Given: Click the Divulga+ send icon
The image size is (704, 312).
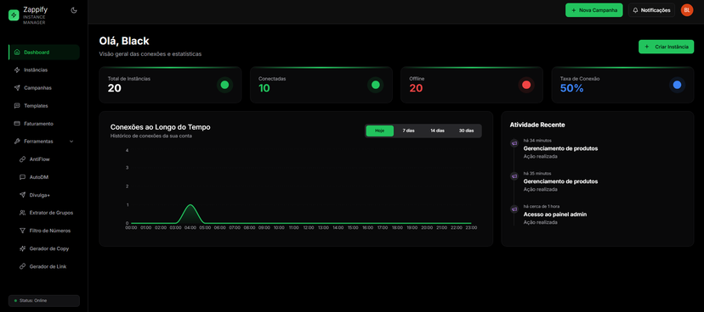Looking at the screenshot, I should (x=22, y=195).
